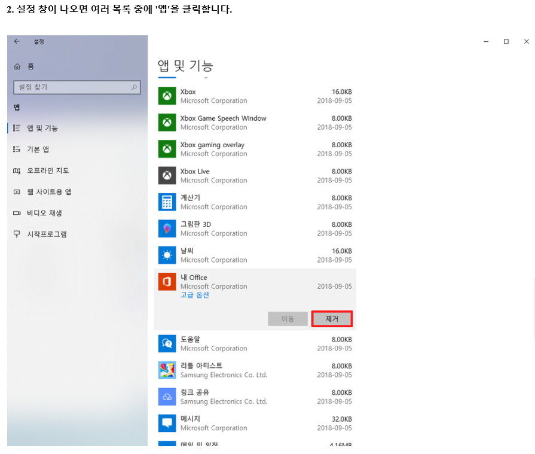
Task: Minimize the Settings window
Action: click(486, 42)
